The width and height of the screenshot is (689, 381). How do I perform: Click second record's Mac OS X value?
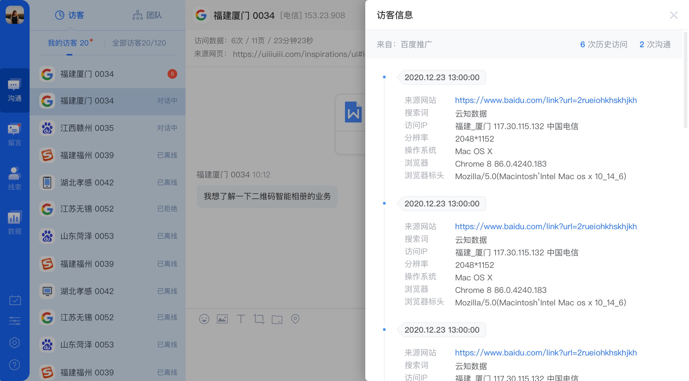474,278
